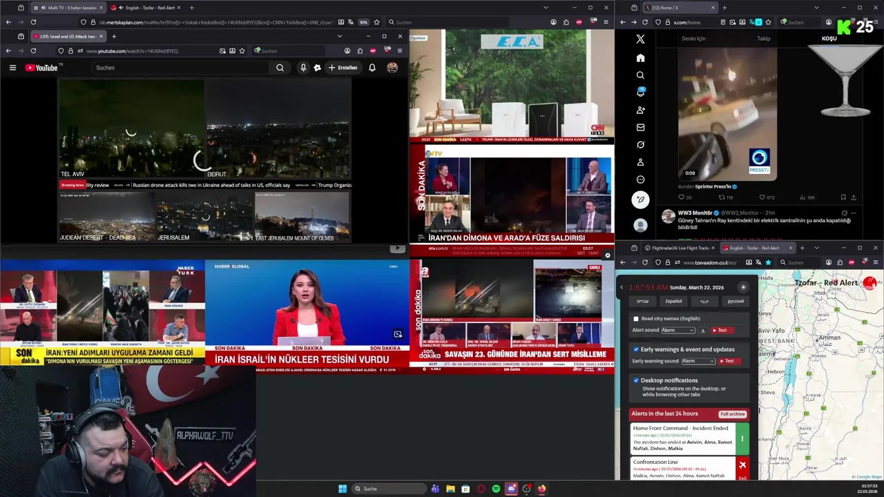Click the Windows taskbar Suche search box

[x=388, y=489]
